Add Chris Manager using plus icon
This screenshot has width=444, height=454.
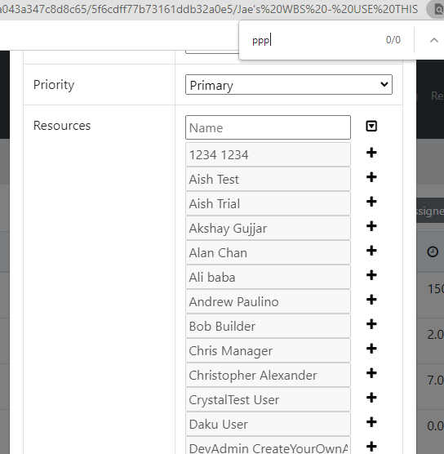(371, 349)
